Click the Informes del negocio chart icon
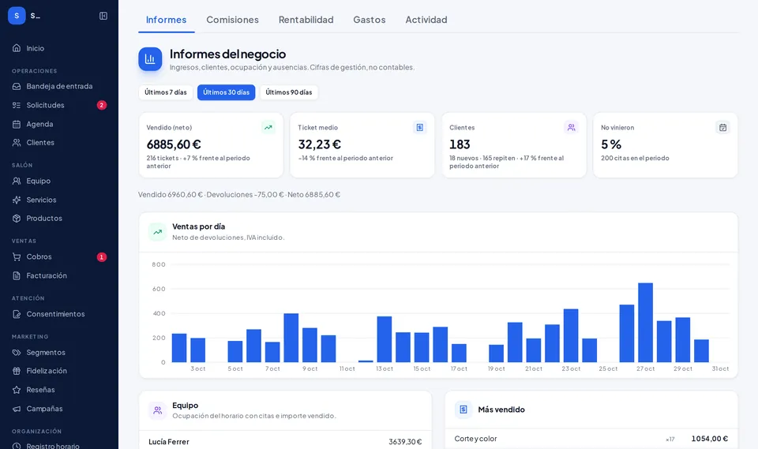This screenshot has width=758, height=449. 150,59
